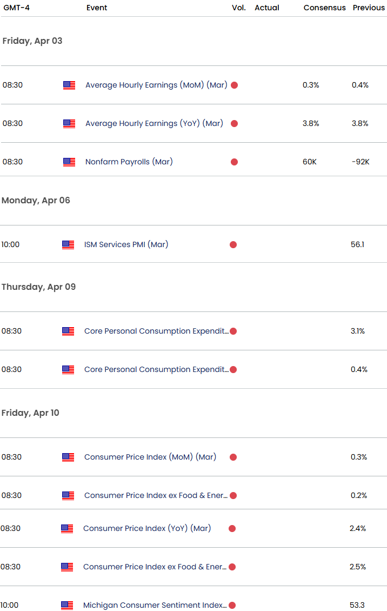Open ISM Services PMI (Mar) event

point(126,244)
